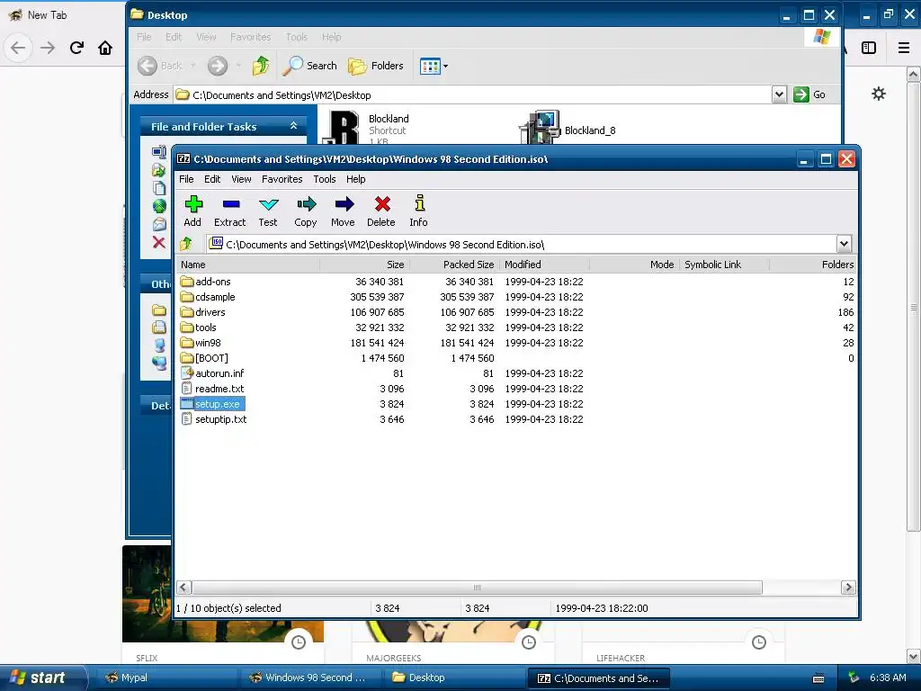This screenshot has height=691, width=921.
Task: Open the 7-Zip Help menu
Action: 355,179
